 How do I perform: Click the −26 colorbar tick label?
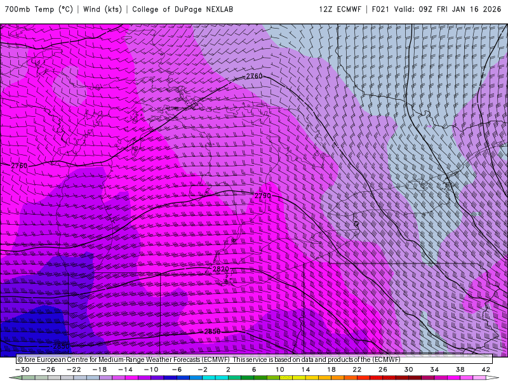(48, 370)
